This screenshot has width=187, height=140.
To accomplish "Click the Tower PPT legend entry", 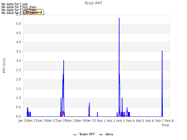I will 84,134.
